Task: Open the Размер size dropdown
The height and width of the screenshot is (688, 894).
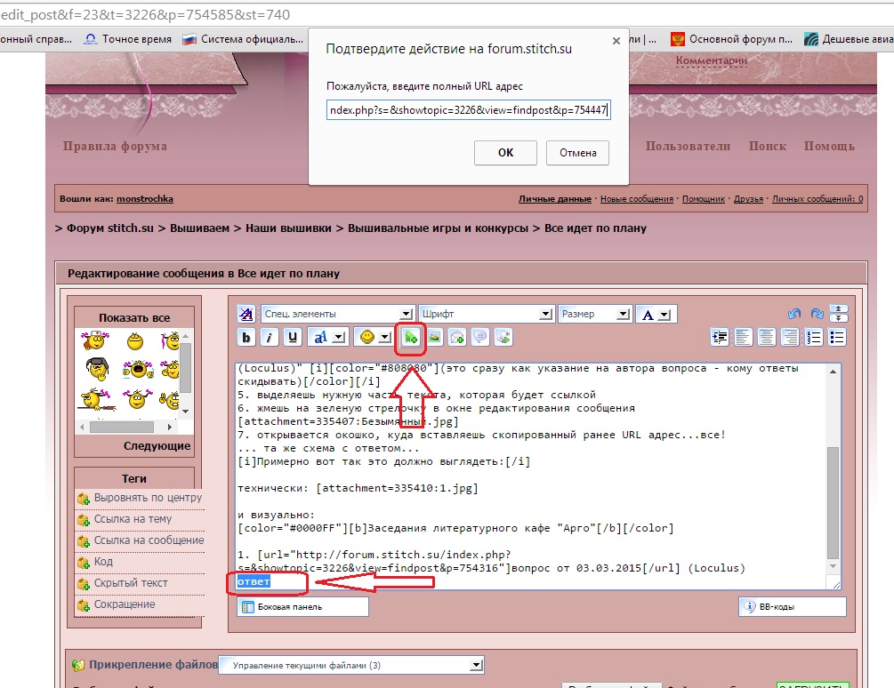Action: point(595,315)
